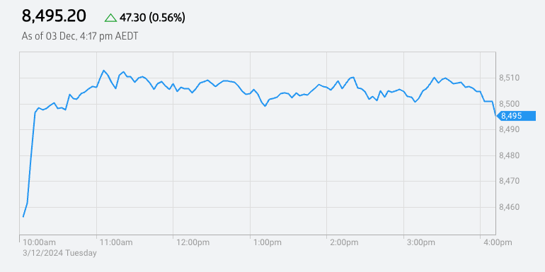Image resolution: width=545 pixels, height=272 pixels.
Task: Select the 4:00pm time axis label
Action: [x=498, y=242]
